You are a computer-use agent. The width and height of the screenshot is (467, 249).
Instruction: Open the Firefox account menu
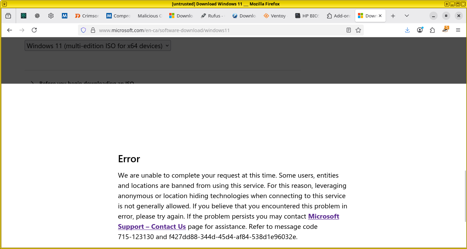tap(420, 30)
